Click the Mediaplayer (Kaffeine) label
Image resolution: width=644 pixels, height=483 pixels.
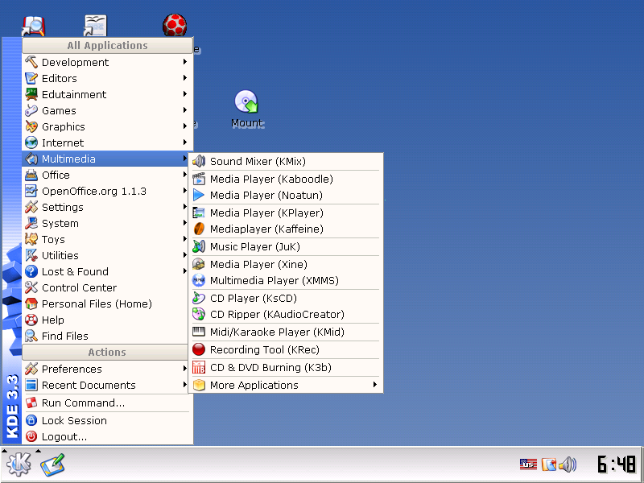tap(266, 229)
